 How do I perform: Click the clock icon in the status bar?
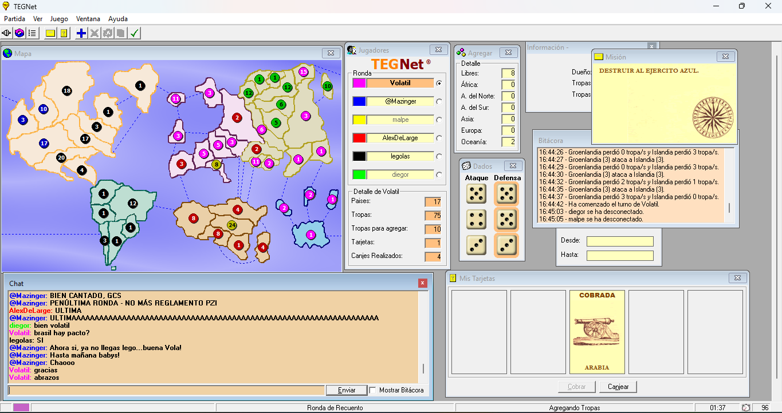[x=746, y=408]
